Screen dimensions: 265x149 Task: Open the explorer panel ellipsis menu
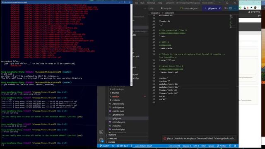coord(145,8)
